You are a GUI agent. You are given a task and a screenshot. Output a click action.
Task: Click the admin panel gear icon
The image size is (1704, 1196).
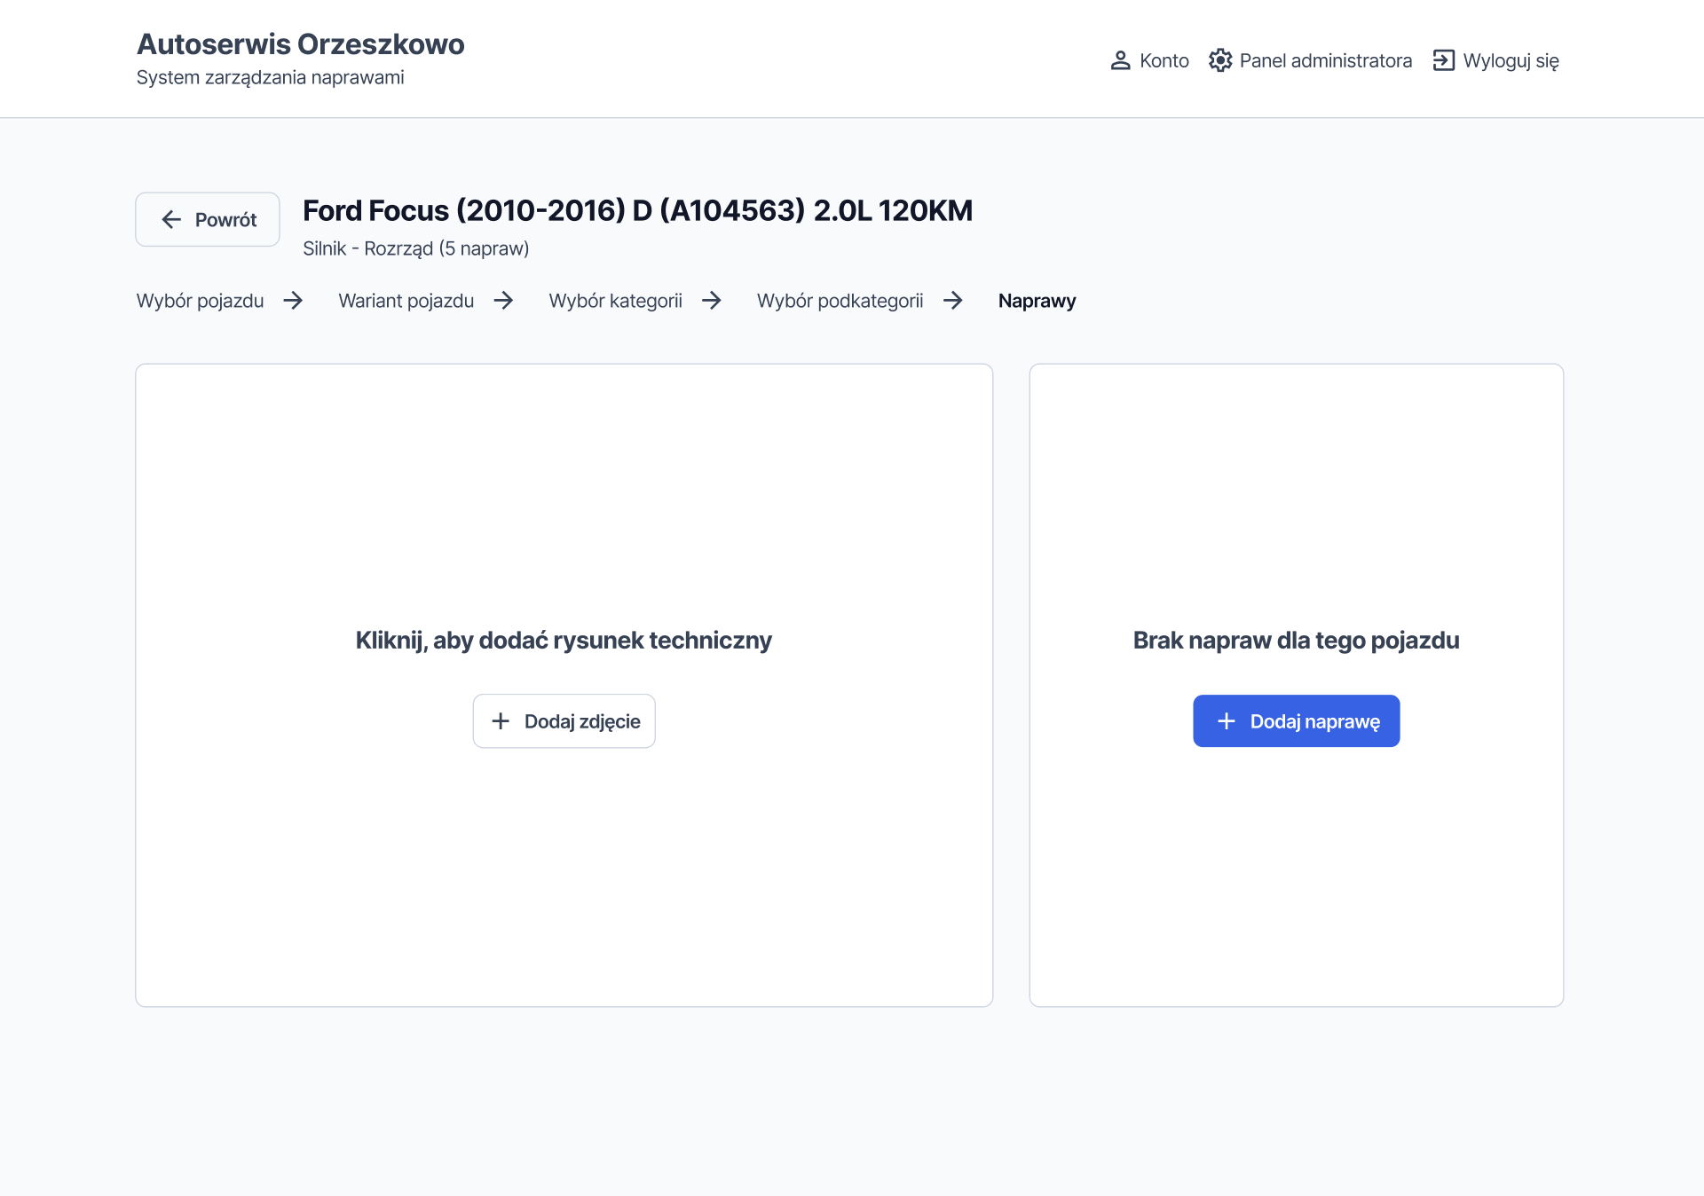pyautogui.click(x=1220, y=60)
